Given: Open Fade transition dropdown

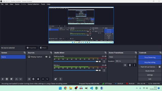Looking at the screenshot, I should pos(122,57).
